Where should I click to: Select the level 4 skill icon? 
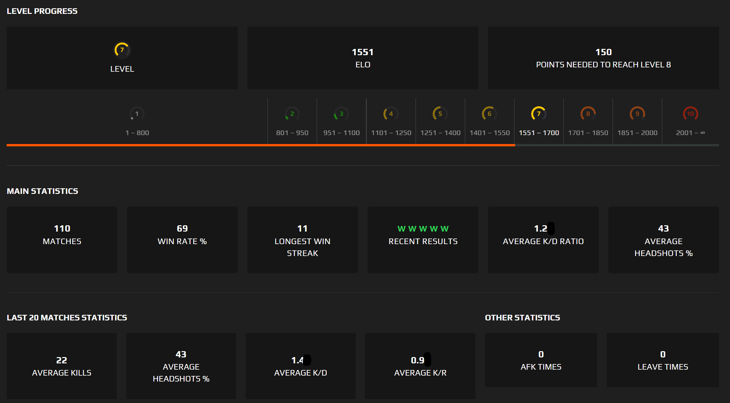coord(390,114)
